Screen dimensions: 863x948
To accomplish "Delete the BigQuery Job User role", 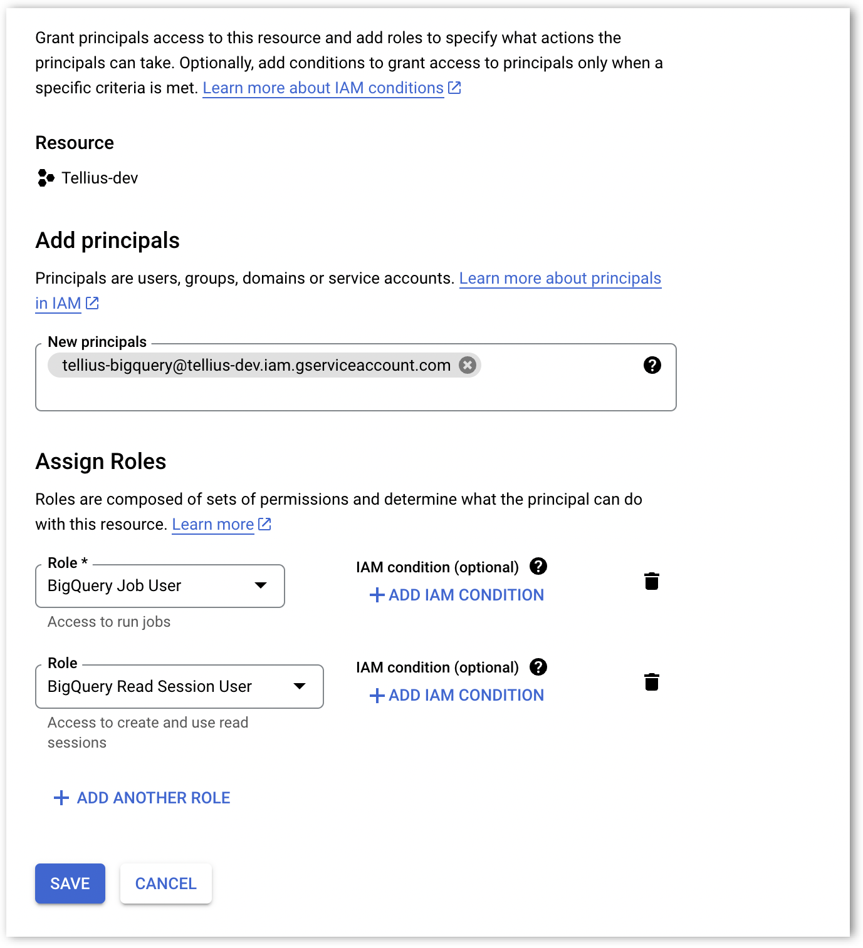I will 652,581.
